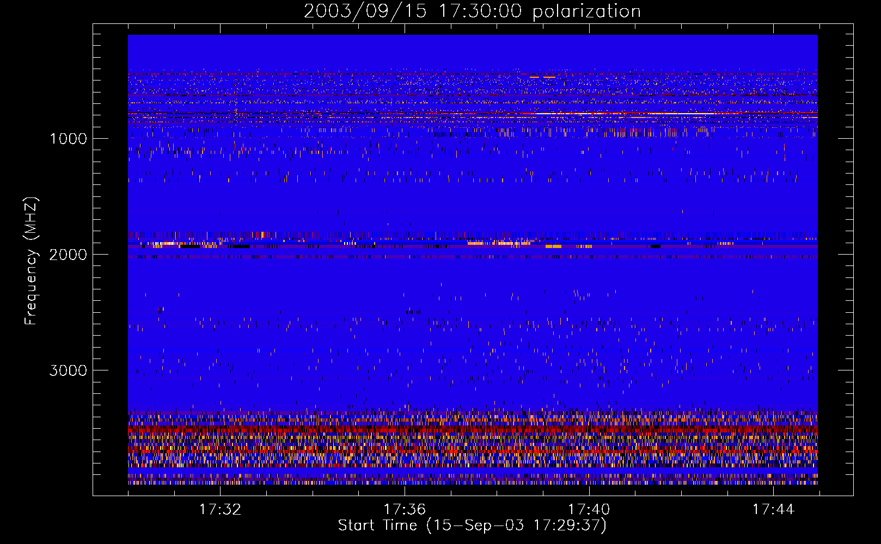
Task: Click the plot title '2003/09/15 17:30:00 polarization'
Action: [x=472, y=11]
